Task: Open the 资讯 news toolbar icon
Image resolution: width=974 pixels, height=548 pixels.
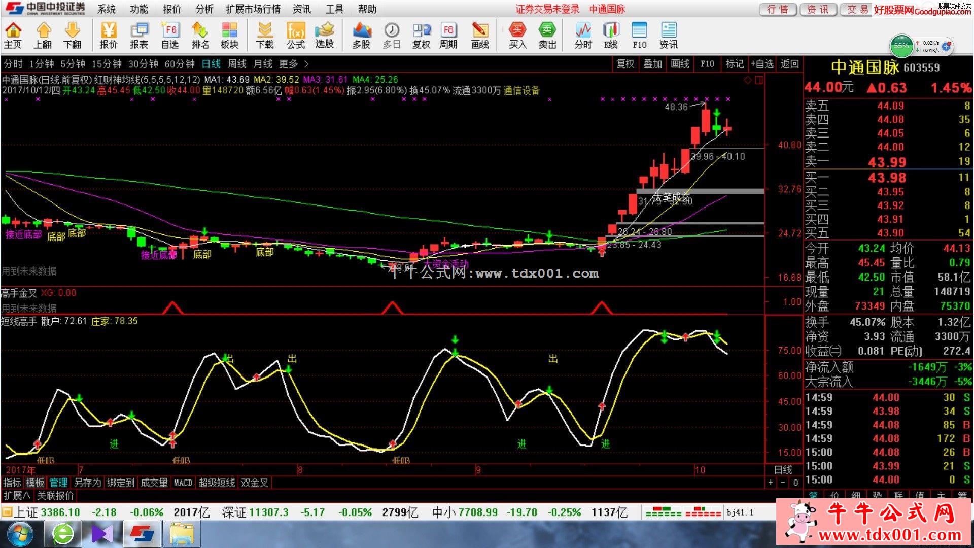Action: [669, 36]
